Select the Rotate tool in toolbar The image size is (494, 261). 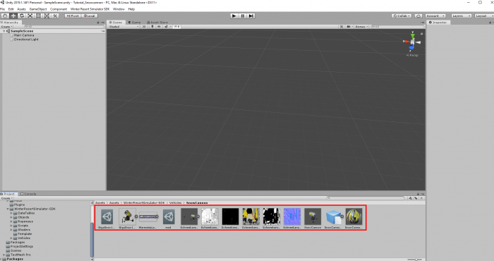point(22,16)
